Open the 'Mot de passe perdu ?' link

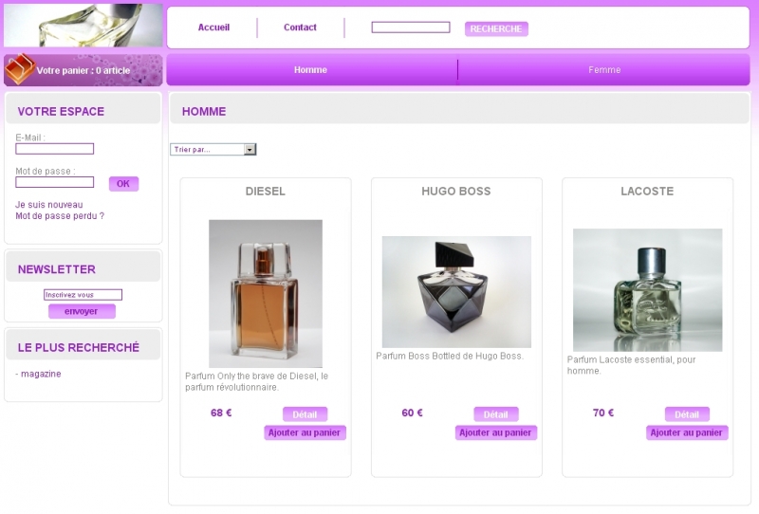point(60,216)
